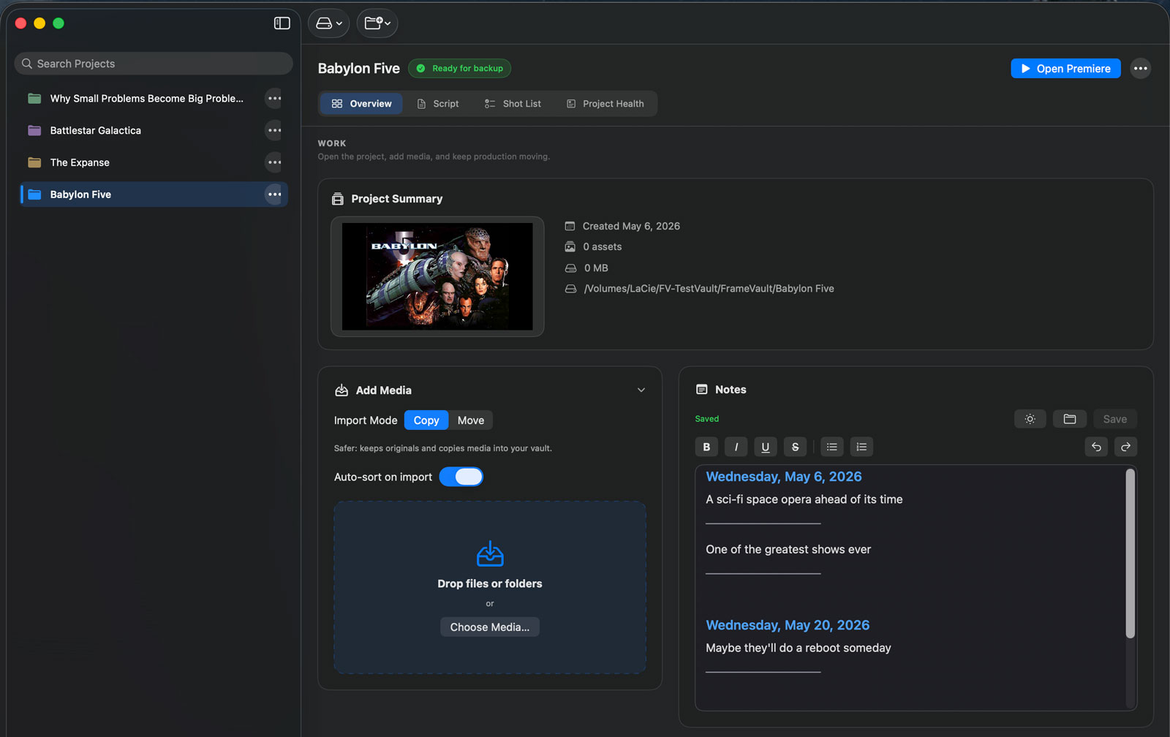Collapse the Add Media section chevron
This screenshot has width=1170, height=737.
click(x=641, y=390)
